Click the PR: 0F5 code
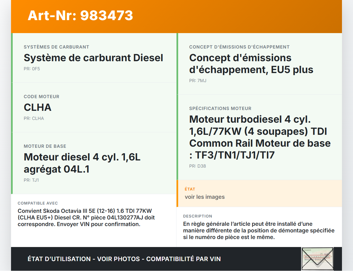Viewport: 353px width, 271px height. (32, 69)
